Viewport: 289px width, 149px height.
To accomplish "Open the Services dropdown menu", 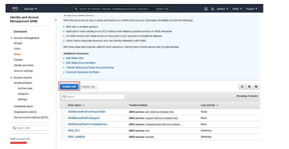I will point(30,9).
